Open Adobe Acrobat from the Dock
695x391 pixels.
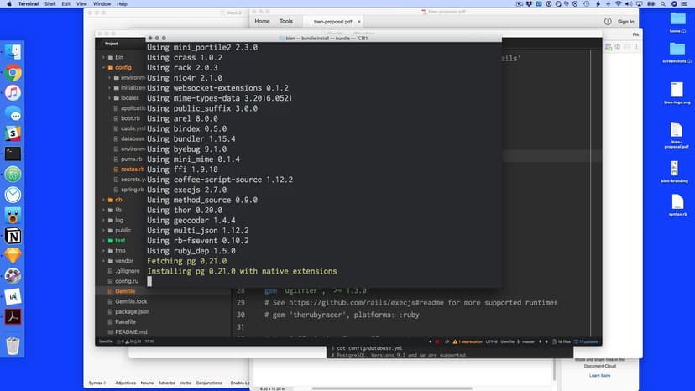13,315
